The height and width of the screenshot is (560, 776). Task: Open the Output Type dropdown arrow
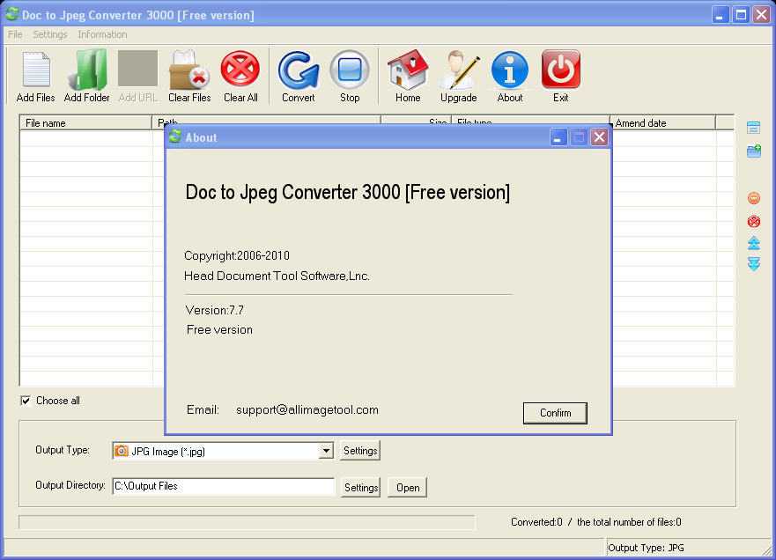(x=326, y=451)
